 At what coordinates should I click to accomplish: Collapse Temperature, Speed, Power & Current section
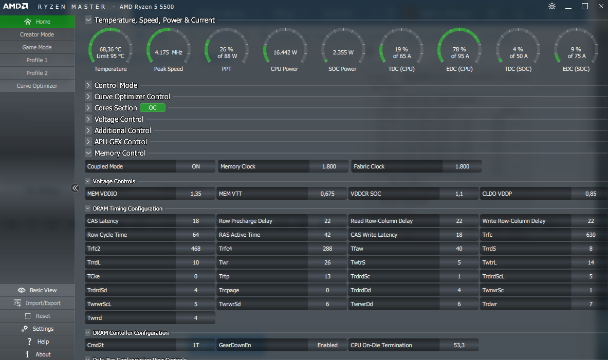tap(88, 20)
